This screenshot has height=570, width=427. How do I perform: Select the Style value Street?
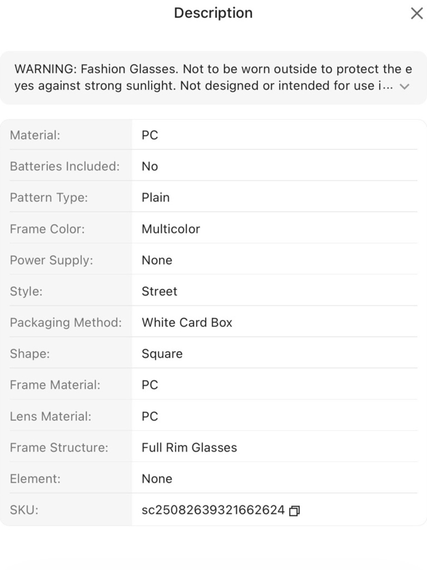[x=159, y=291]
